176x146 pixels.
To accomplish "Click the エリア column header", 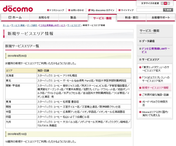I will [x=21, y=71].
